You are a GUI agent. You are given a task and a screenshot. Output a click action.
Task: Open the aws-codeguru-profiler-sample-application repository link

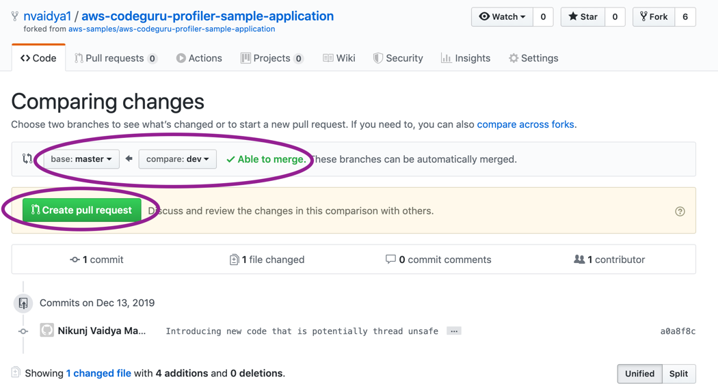(207, 16)
